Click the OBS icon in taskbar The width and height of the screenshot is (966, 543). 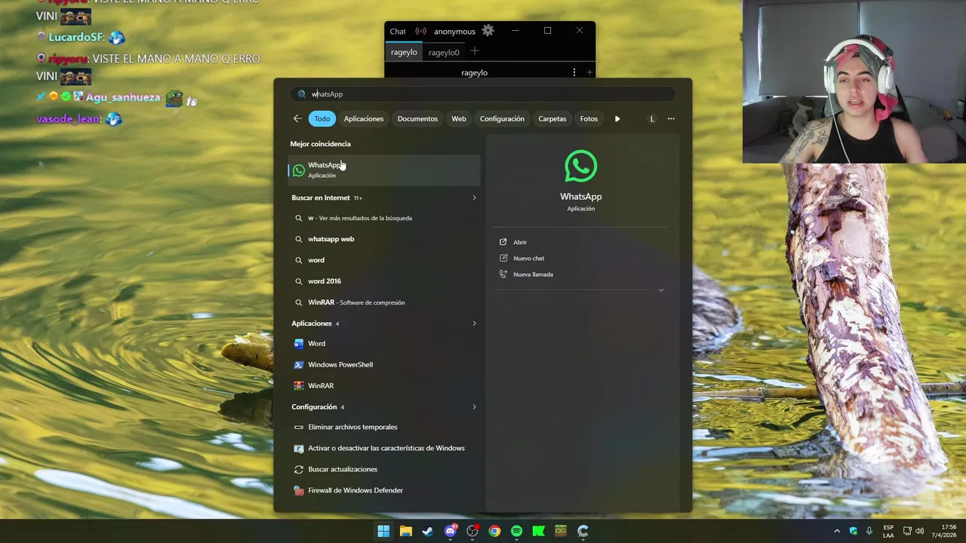(x=472, y=531)
